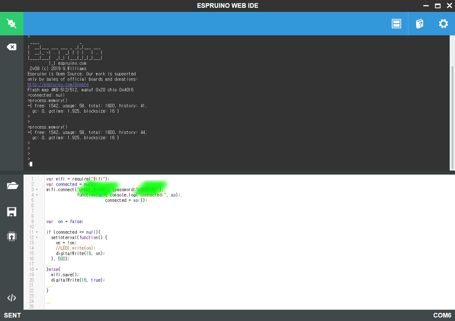Click the COM6 port label in status bar
Viewport: 455px width, 321px height.
click(x=442, y=315)
